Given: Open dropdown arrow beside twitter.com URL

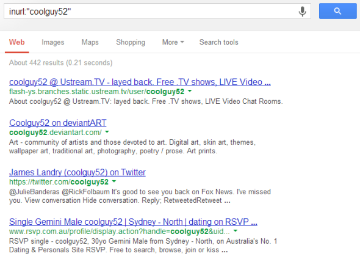Looking at the screenshot, I should point(114,181).
